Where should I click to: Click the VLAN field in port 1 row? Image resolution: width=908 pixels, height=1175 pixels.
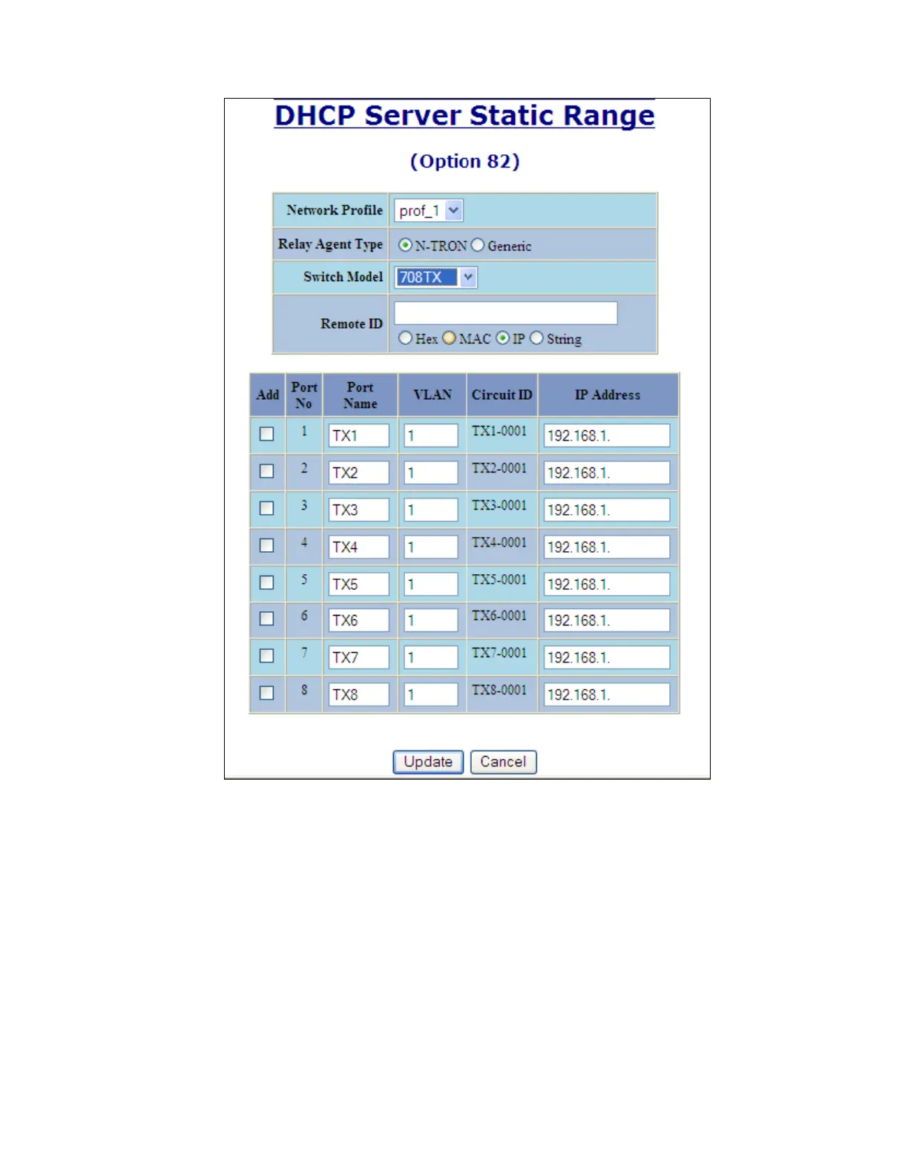tap(431, 435)
